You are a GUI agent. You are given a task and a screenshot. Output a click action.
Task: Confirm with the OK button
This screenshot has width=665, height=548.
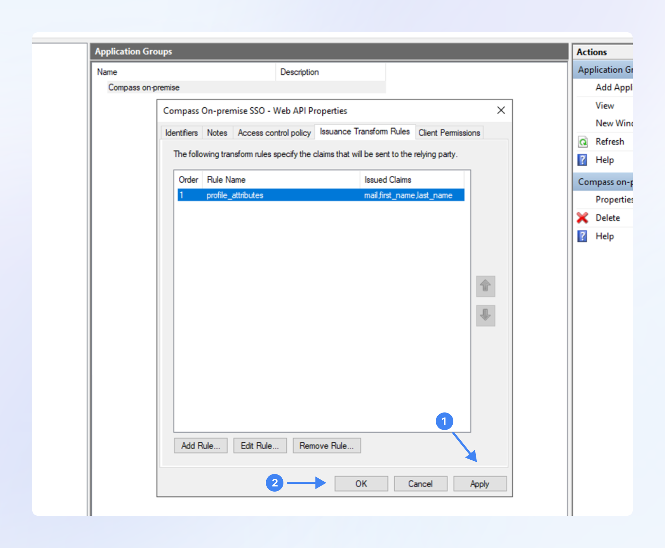361,484
